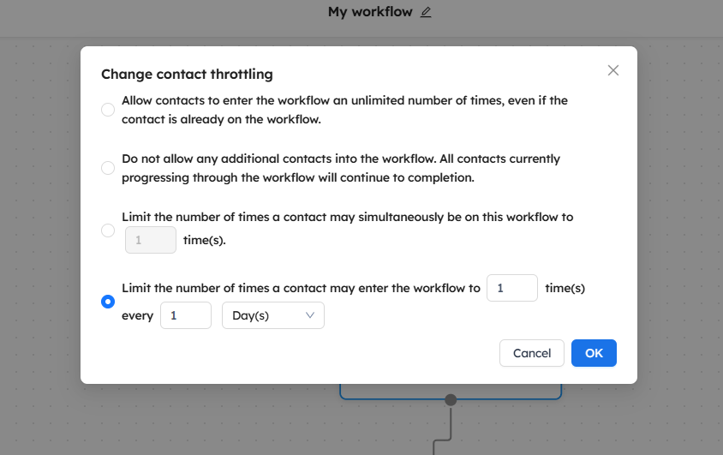The width and height of the screenshot is (723, 455).
Task: Click the pencil icon beside My workflow
Action: tap(427, 12)
